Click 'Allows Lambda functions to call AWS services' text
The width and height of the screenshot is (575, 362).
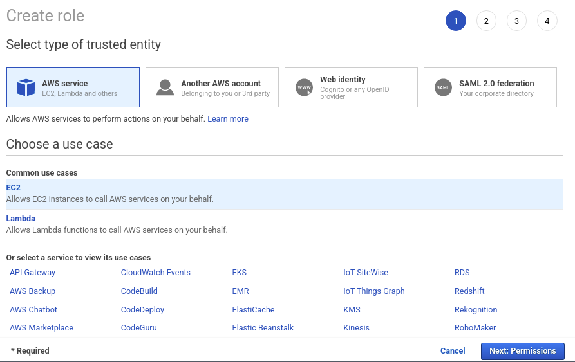(x=117, y=230)
